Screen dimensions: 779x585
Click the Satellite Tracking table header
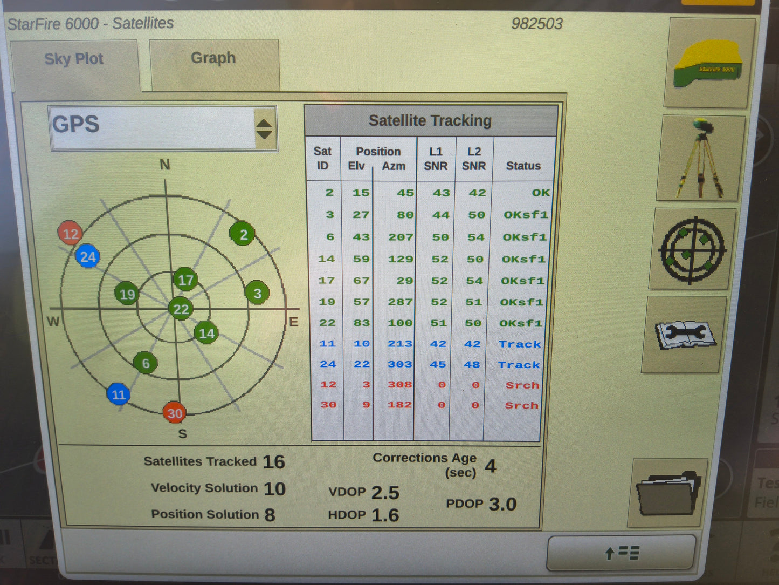coord(430,120)
